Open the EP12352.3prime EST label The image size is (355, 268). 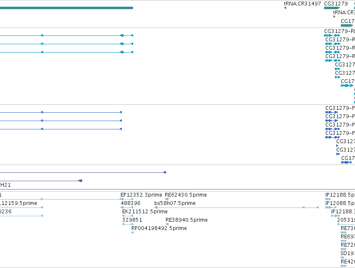[141, 195]
